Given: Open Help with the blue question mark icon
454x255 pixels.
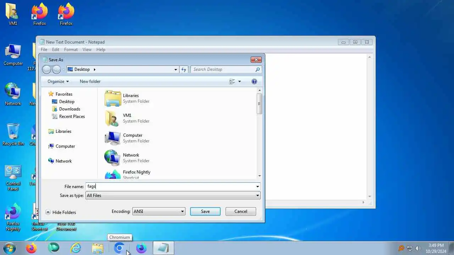Looking at the screenshot, I should pos(254,81).
